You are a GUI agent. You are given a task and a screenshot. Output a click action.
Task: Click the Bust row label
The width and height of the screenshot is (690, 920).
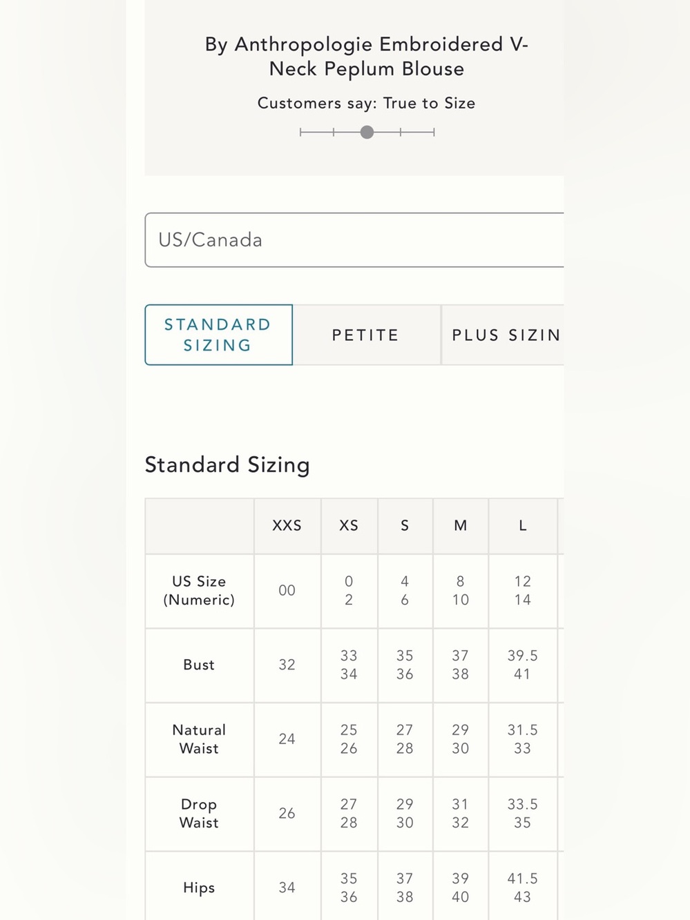point(199,665)
